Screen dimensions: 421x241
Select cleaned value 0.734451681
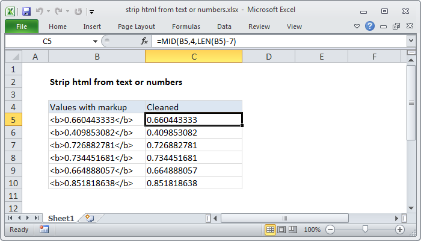(194, 158)
